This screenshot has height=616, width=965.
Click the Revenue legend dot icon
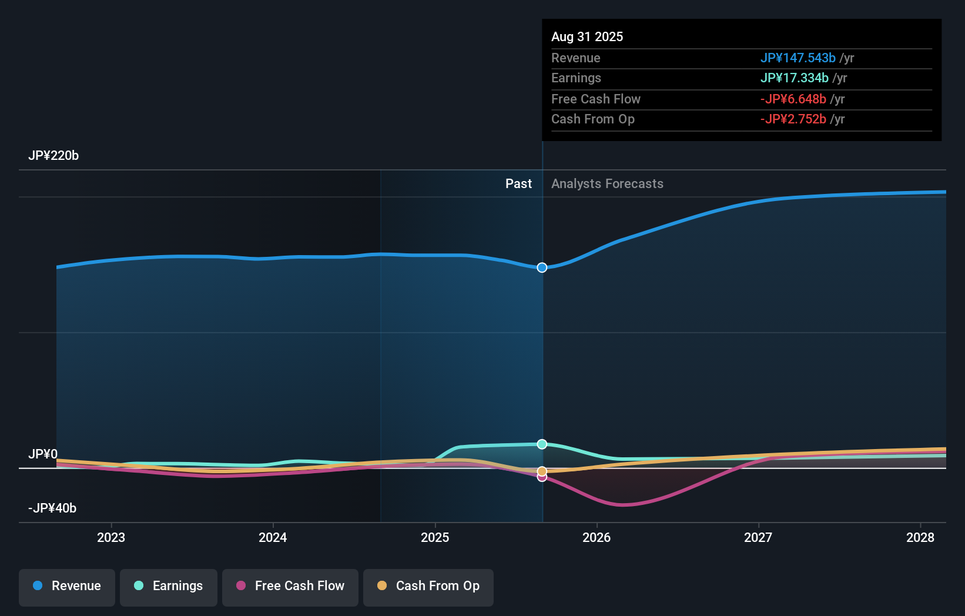[39, 586]
